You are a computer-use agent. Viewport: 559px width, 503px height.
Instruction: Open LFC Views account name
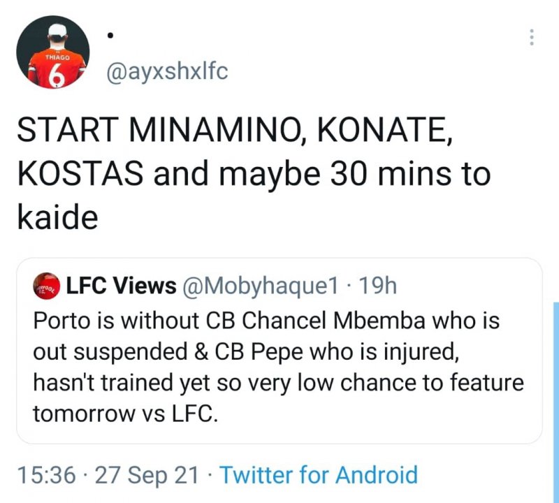(x=121, y=285)
